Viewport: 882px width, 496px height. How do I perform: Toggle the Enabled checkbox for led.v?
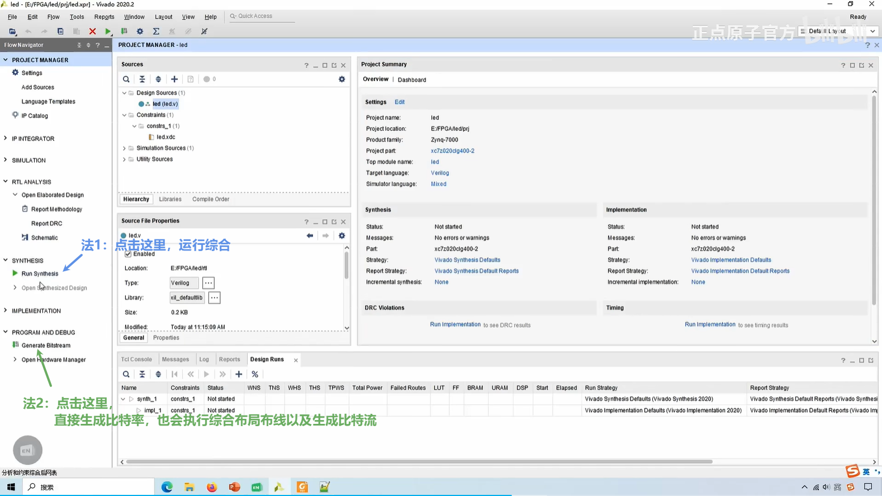(128, 254)
